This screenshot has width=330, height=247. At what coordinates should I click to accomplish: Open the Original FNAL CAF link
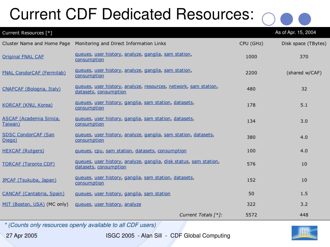[x=23, y=57]
